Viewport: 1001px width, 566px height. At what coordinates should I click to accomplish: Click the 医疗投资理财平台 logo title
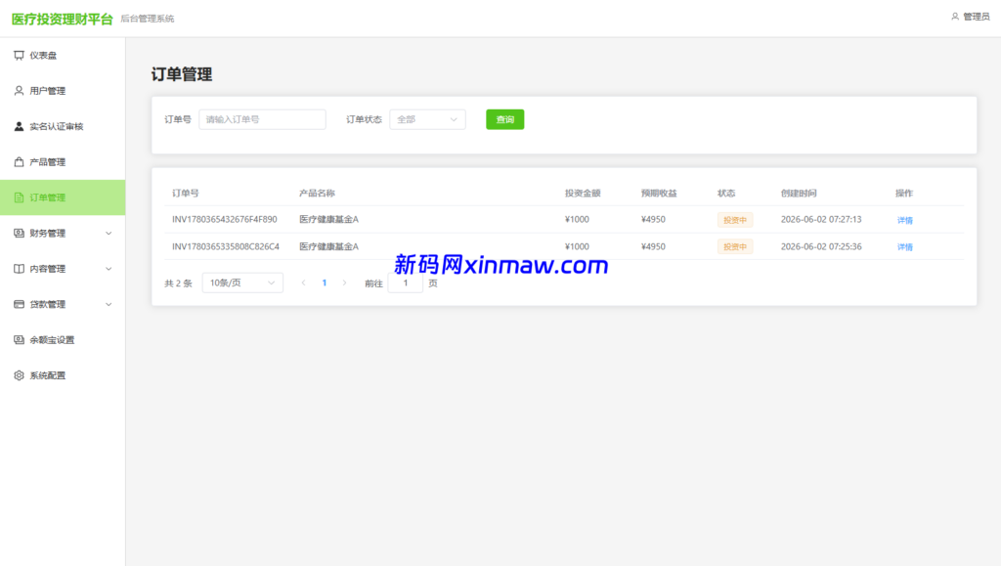[x=62, y=20]
